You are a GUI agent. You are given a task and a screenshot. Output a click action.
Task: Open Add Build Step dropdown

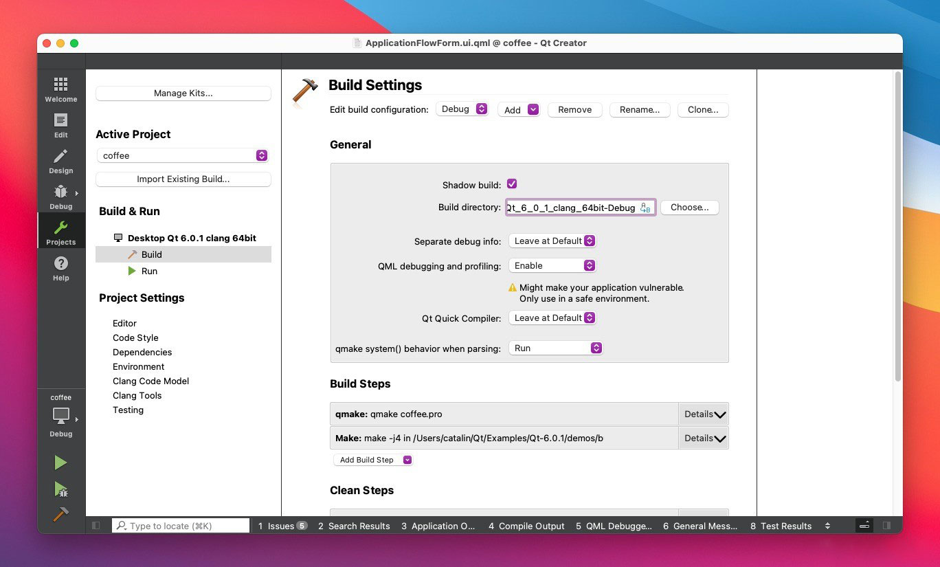pos(373,460)
